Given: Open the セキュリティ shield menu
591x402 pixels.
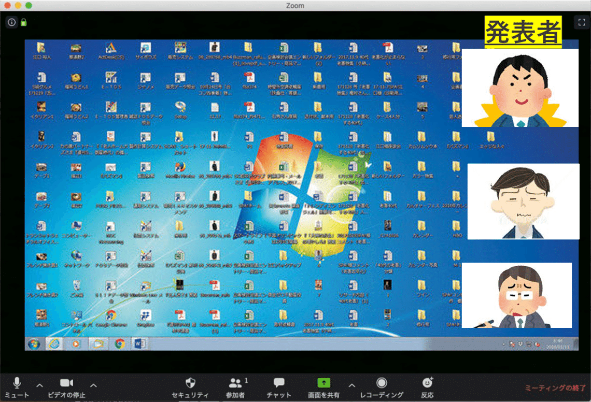Looking at the screenshot, I should click(x=190, y=387).
